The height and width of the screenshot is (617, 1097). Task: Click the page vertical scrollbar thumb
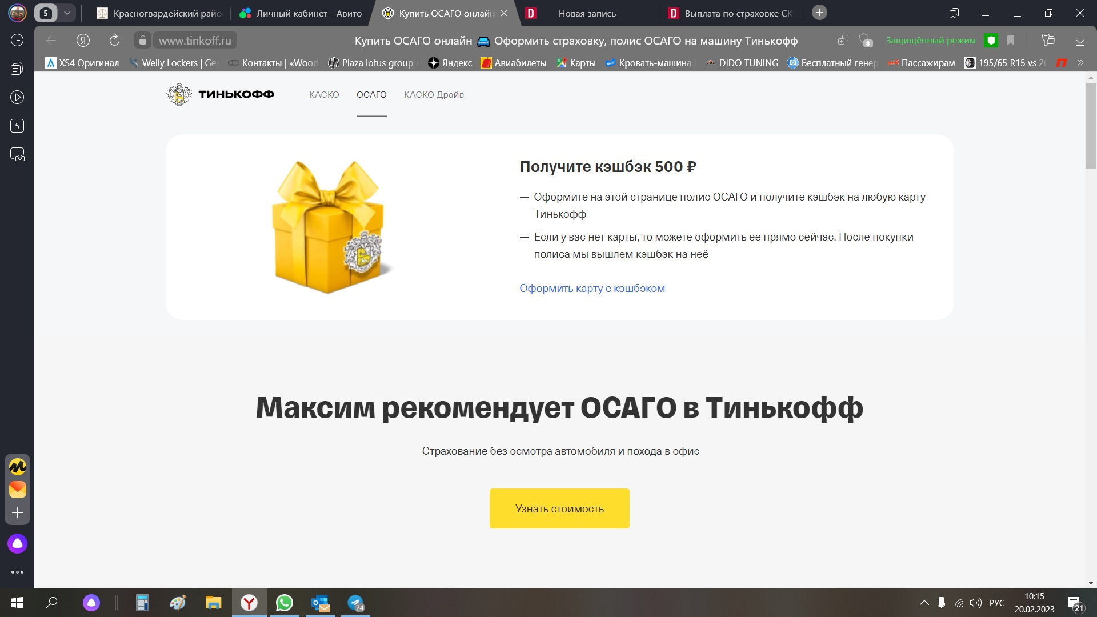[x=1091, y=126]
